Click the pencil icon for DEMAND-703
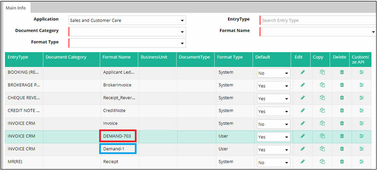 pyautogui.click(x=303, y=136)
